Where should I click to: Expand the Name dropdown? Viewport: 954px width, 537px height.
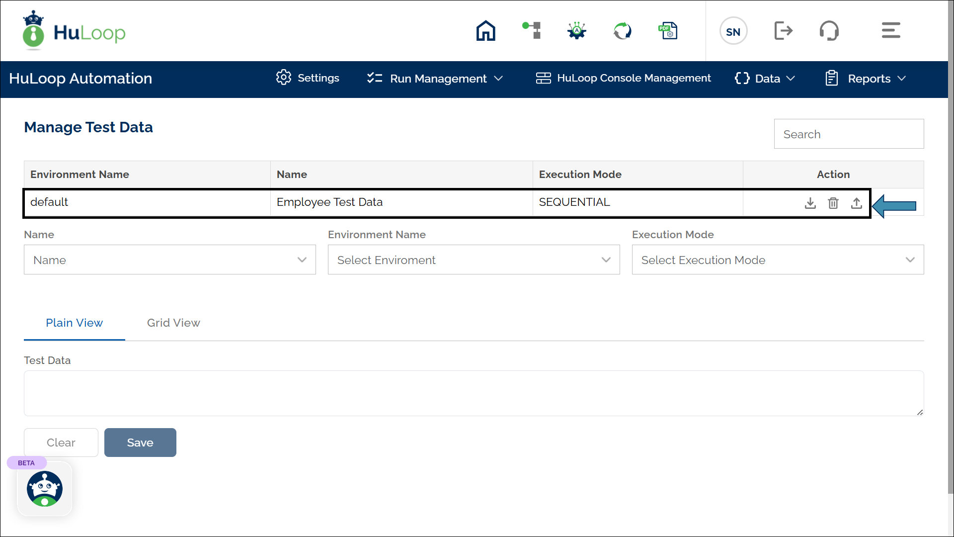170,260
